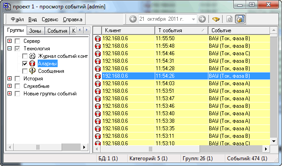282x166 pixels.
Task: Toggle the Технология group checkbox
Action: tap(17, 49)
